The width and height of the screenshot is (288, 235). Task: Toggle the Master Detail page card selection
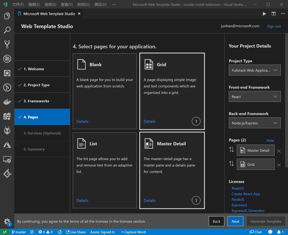pos(172,170)
